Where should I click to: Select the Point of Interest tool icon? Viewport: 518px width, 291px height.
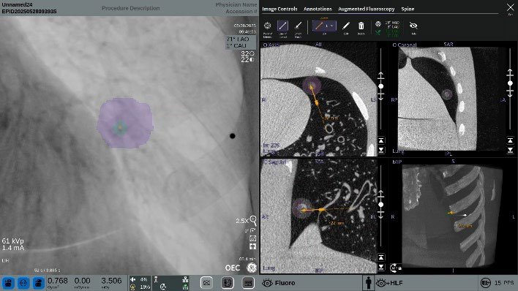[267, 26]
